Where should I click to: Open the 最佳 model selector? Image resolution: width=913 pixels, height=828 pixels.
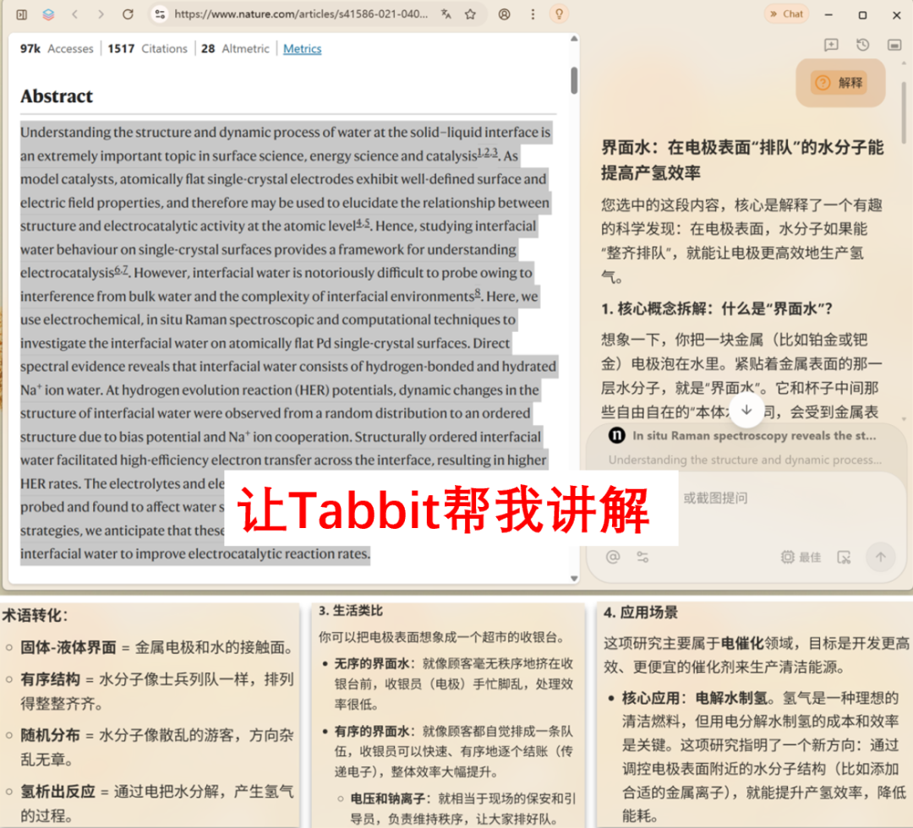801,558
